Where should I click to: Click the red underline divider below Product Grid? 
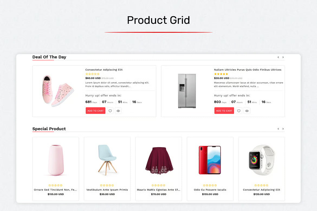(158, 32)
